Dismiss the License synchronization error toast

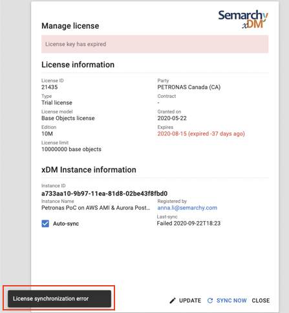pyautogui.click(x=59, y=299)
